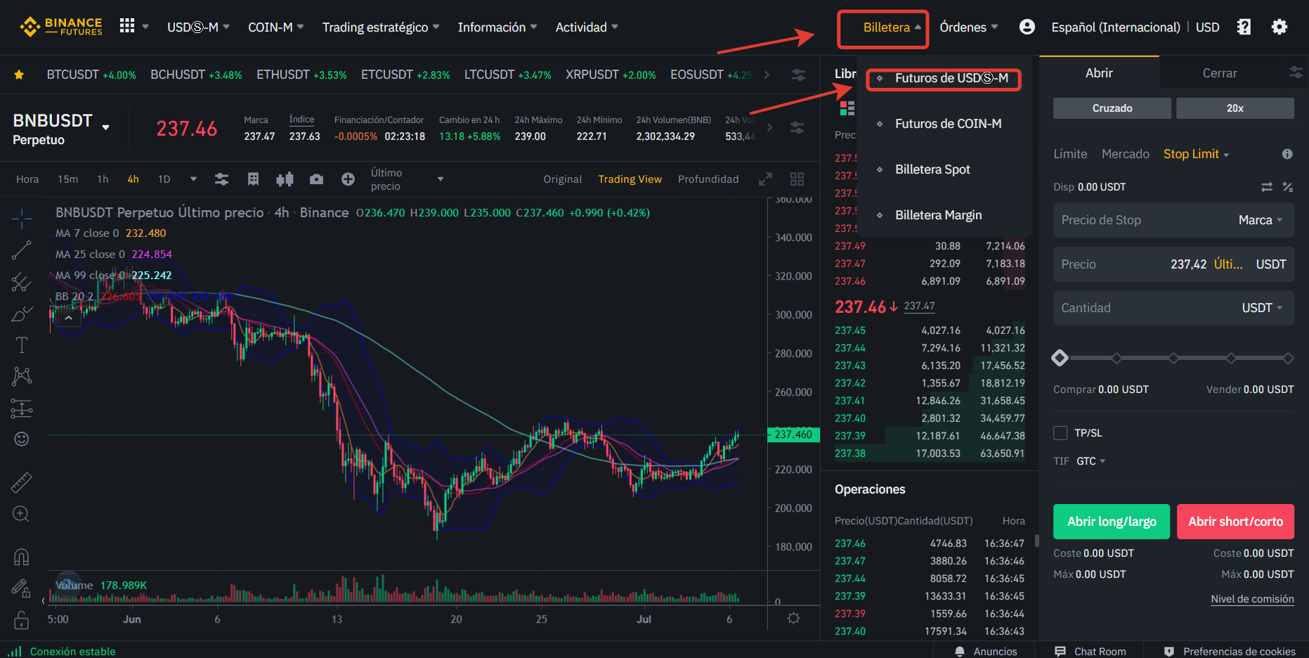Open Nivel de comisión link
The height and width of the screenshot is (658, 1309).
pyautogui.click(x=1252, y=599)
